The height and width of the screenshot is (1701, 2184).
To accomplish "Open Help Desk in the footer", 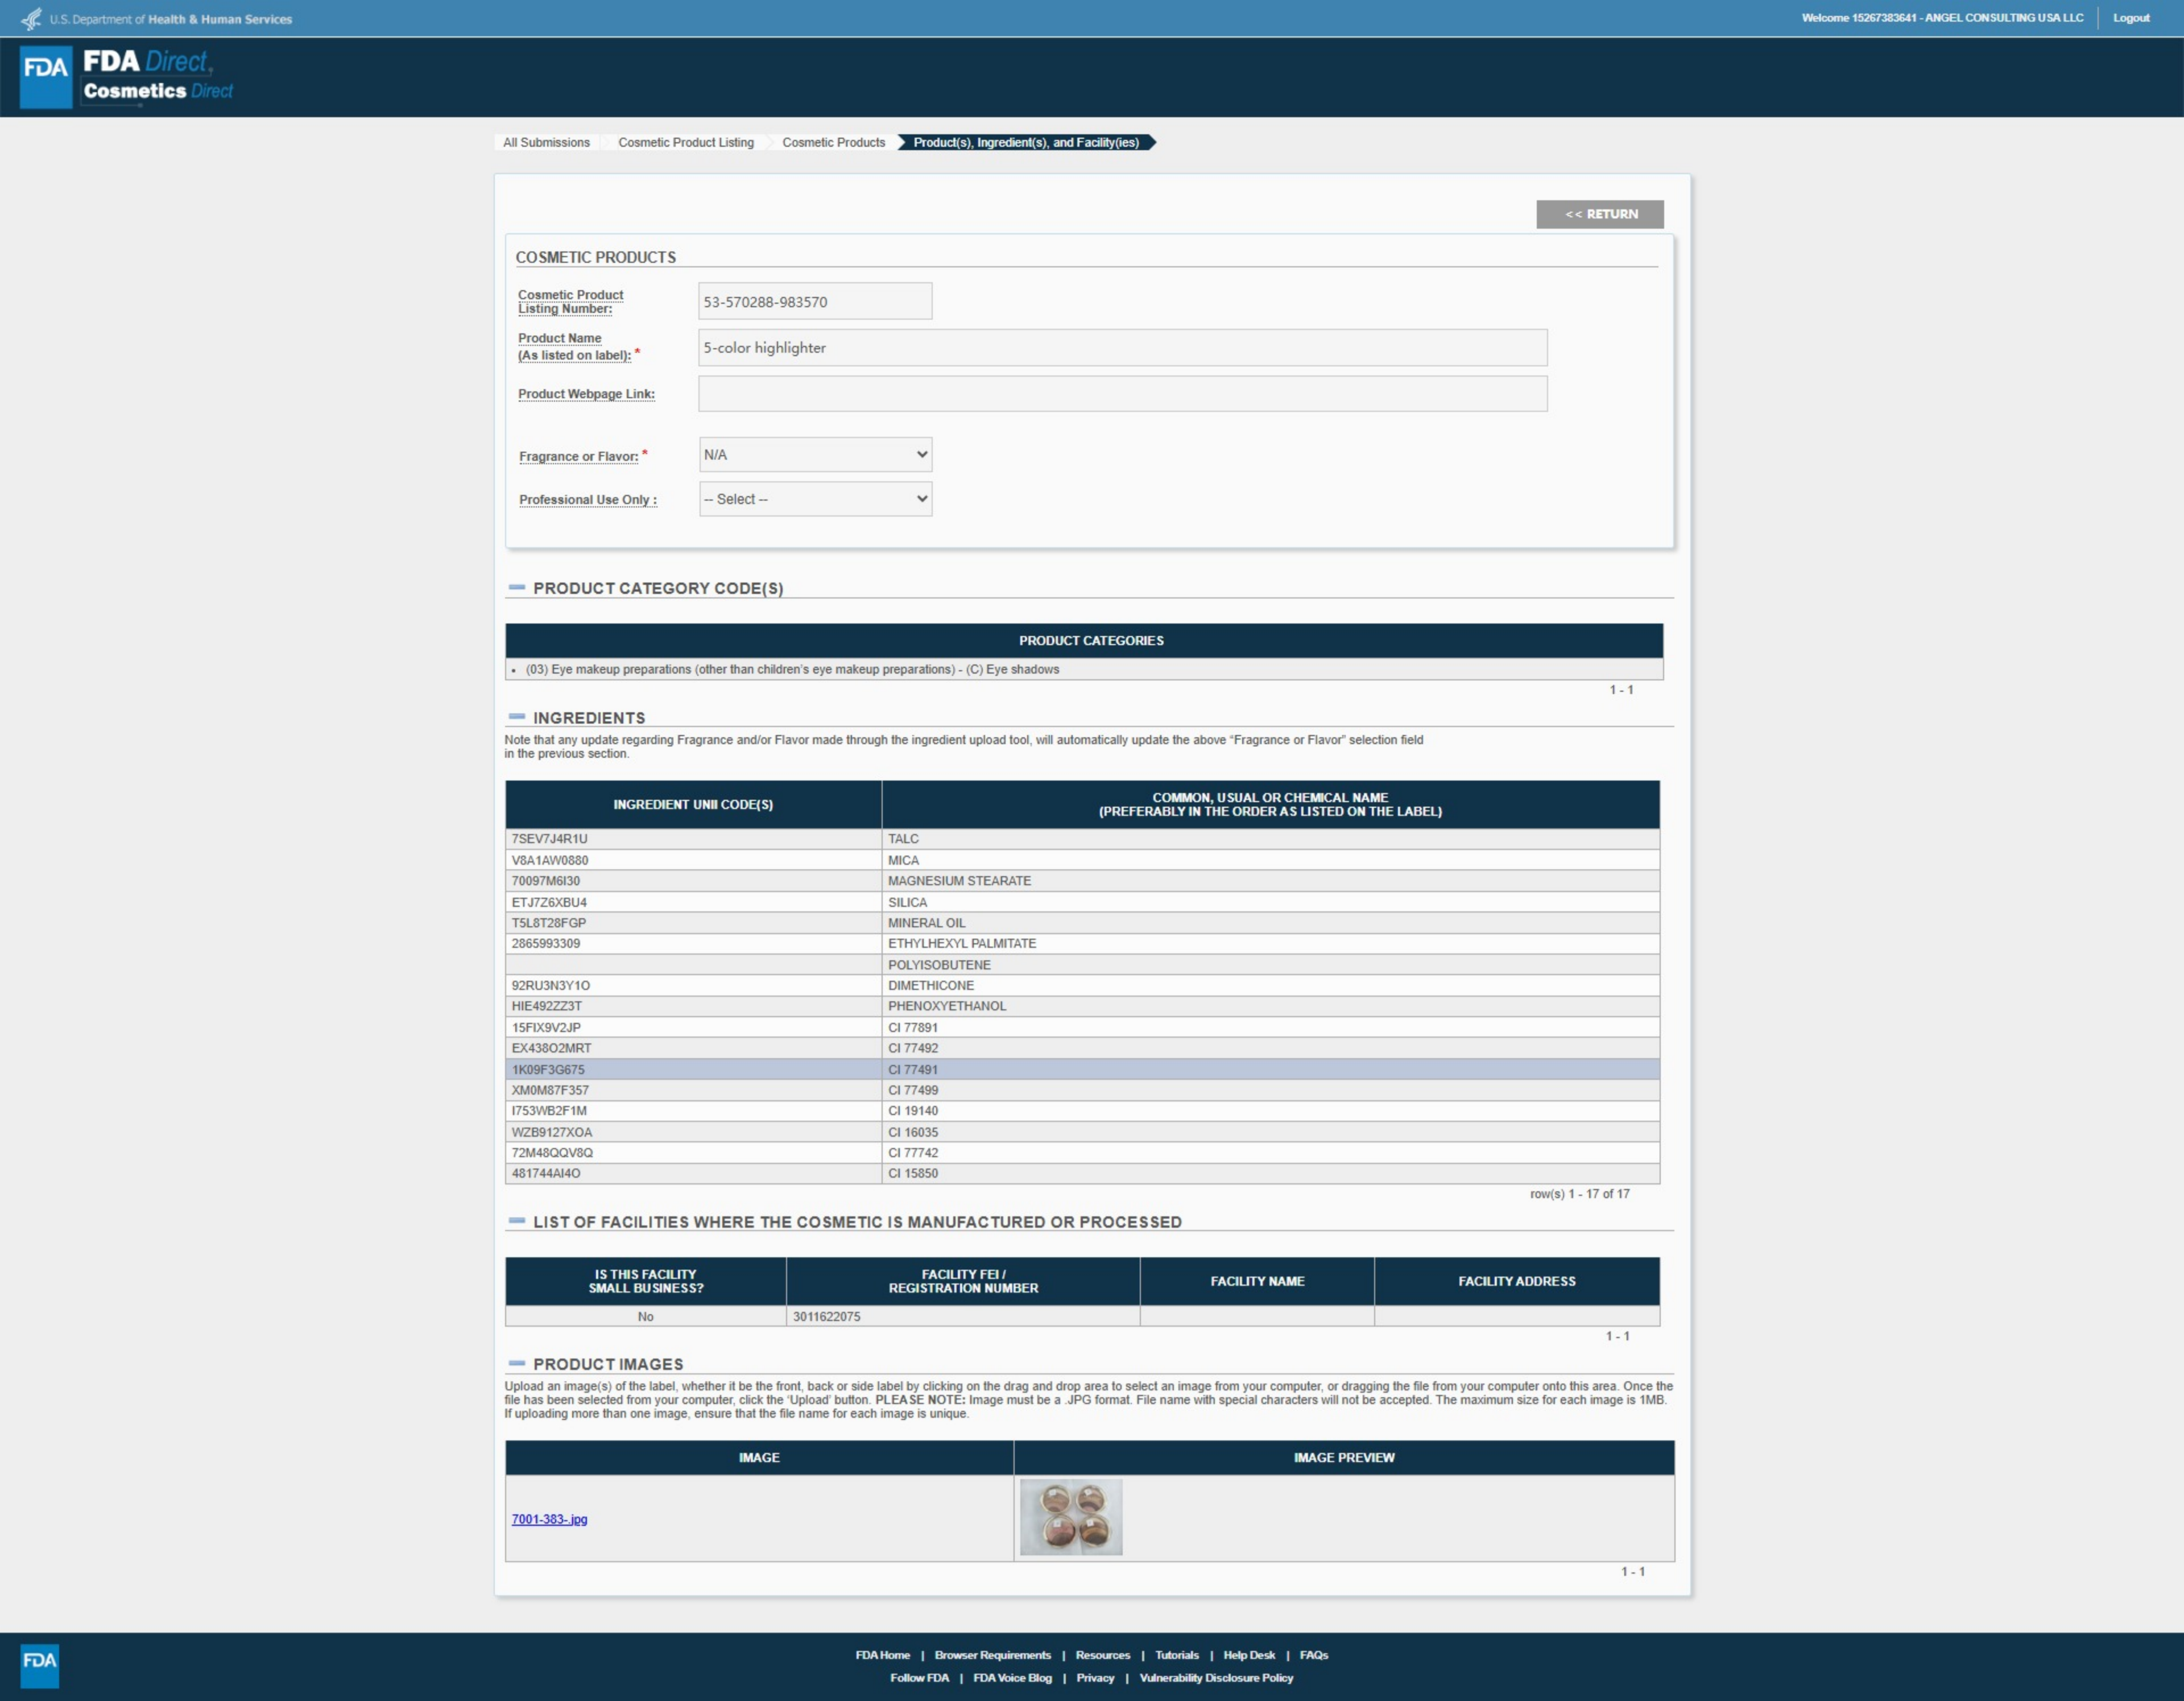I will (1248, 1655).
